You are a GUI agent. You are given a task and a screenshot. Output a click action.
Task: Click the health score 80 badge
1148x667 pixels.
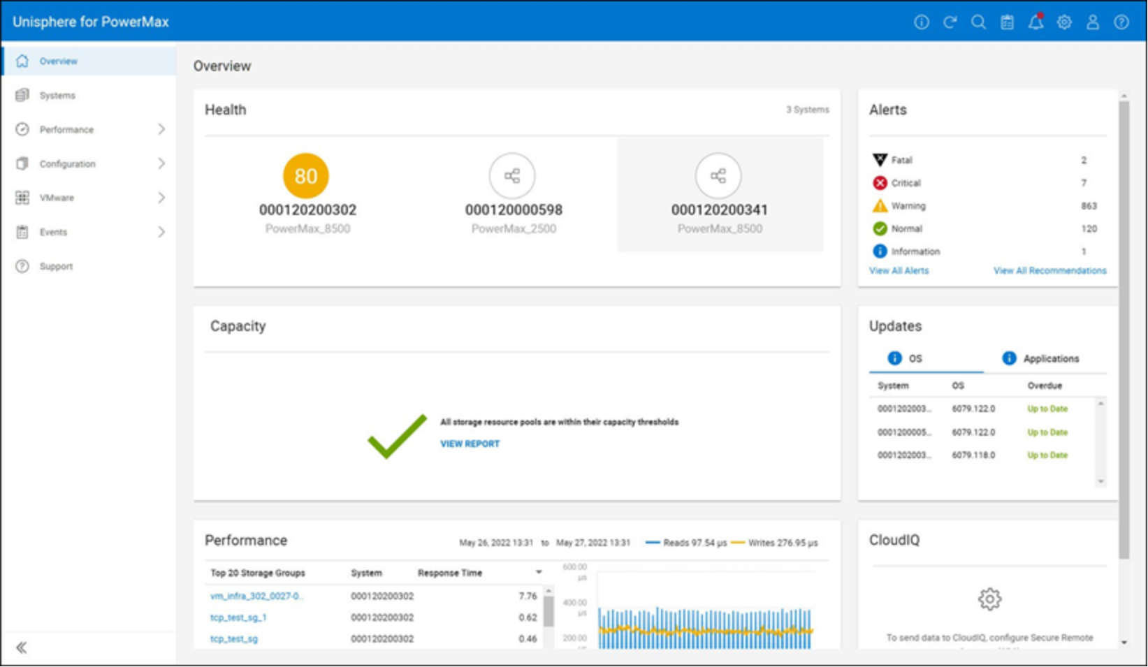point(305,176)
